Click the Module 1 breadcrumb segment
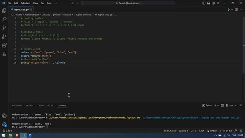 tap(68, 15)
